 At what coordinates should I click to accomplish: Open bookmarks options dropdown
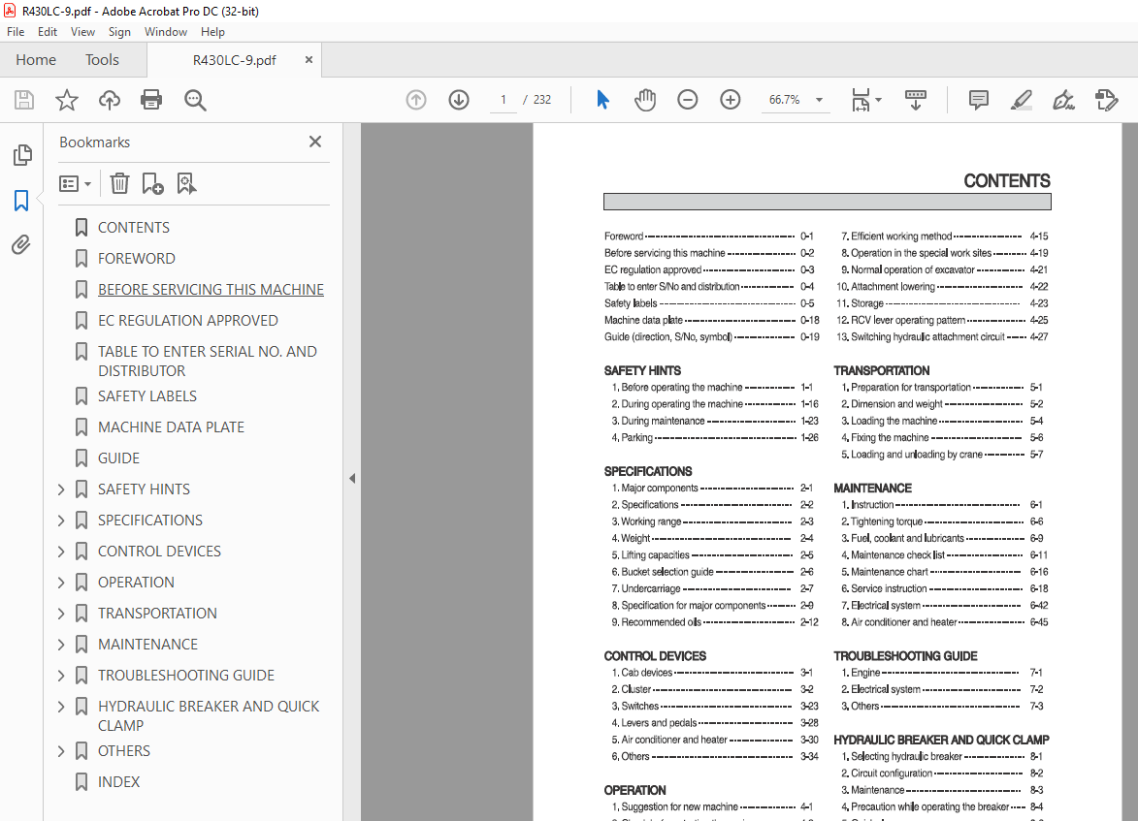[x=75, y=183]
